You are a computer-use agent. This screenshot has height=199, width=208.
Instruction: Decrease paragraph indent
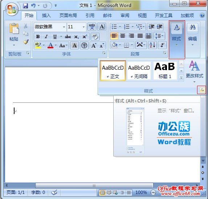coord(151,27)
